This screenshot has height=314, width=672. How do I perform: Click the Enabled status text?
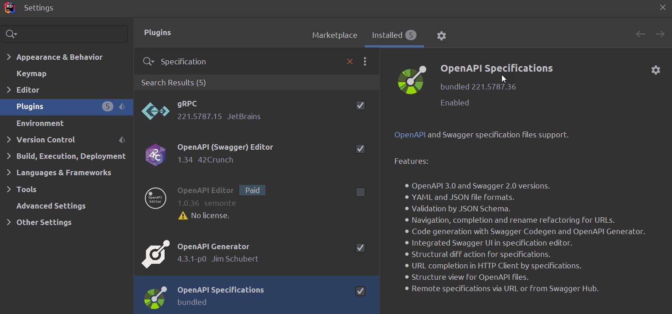455,103
